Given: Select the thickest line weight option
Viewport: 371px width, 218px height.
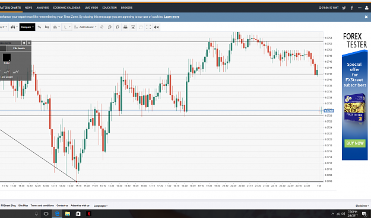Looking at the screenshot, I should [15, 72].
